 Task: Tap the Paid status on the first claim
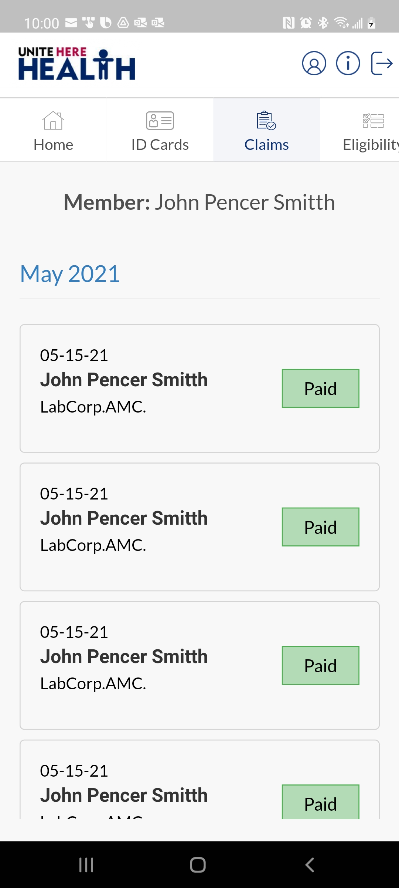pos(320,388)
